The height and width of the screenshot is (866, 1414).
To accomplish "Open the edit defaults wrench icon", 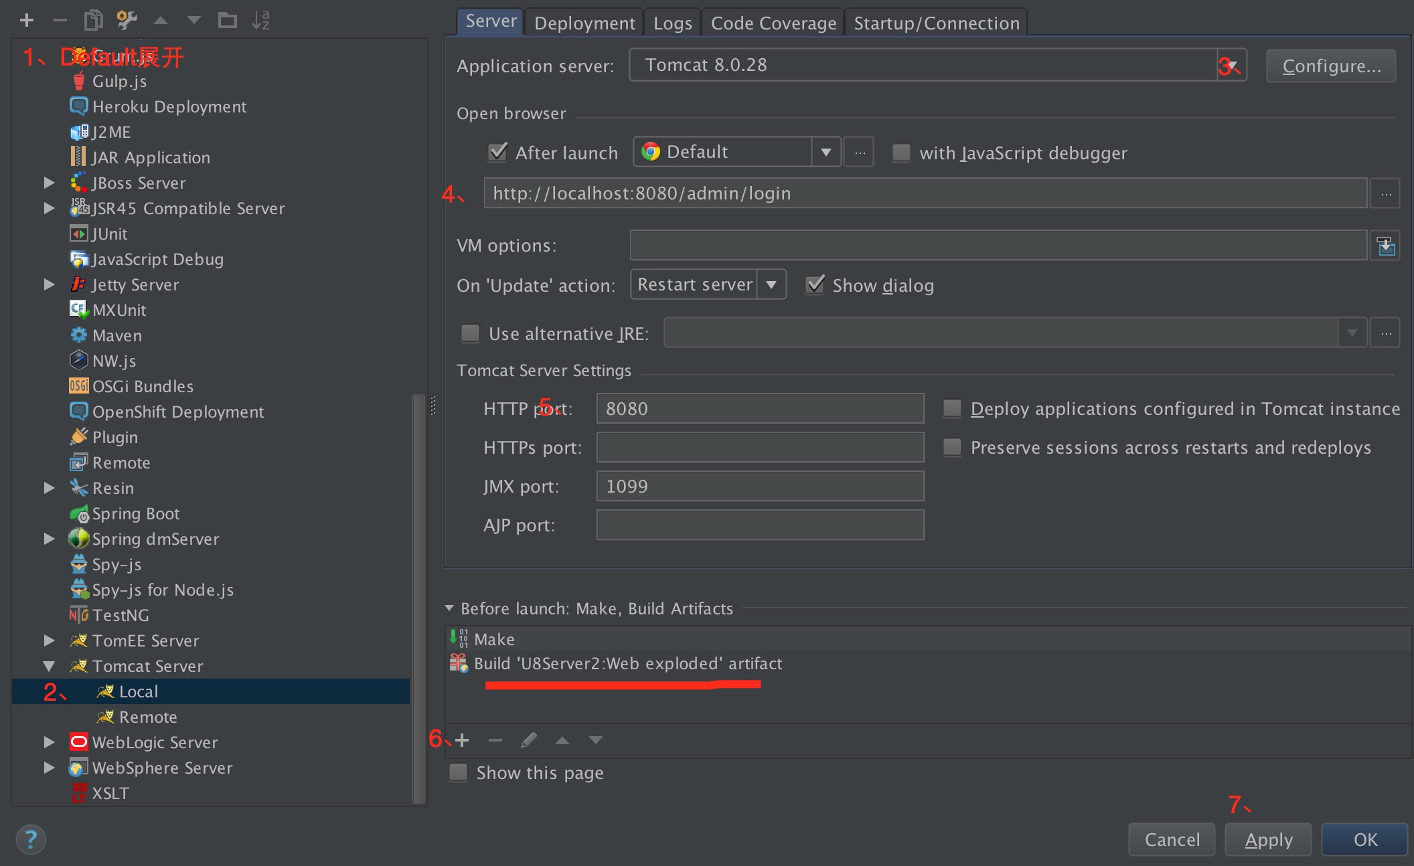I will (127, 20).
